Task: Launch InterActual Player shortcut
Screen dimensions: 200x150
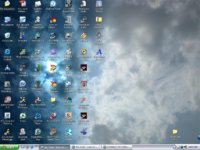Action: tap(99, 52)
